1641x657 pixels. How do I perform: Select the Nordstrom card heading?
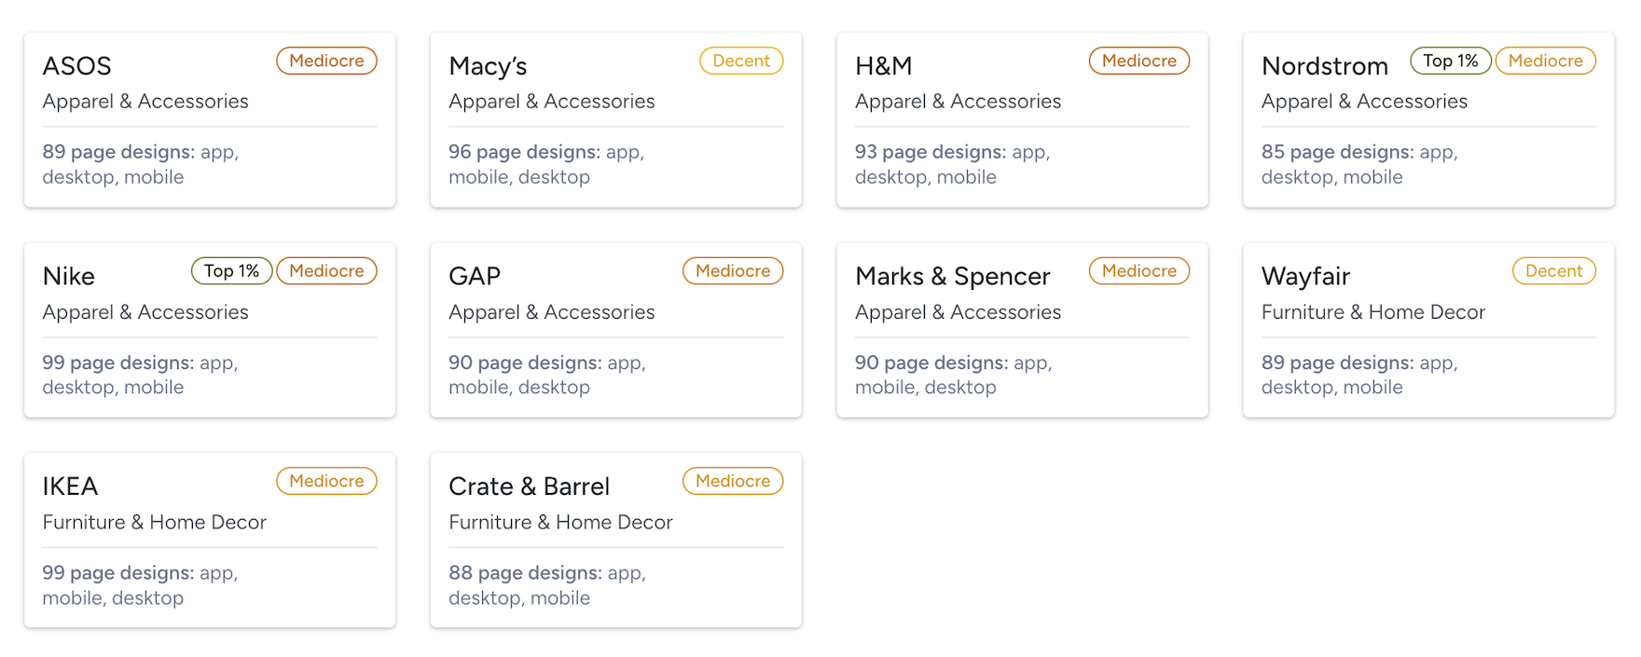[1324, 66]
